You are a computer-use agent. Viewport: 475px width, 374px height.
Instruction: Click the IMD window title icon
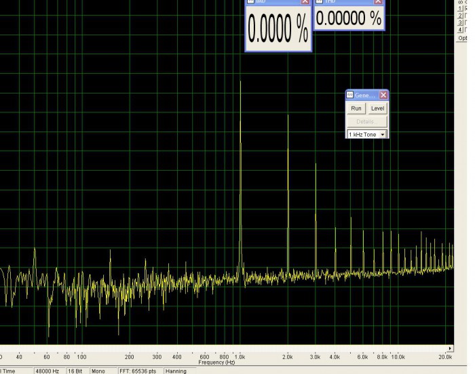[250, 1]
